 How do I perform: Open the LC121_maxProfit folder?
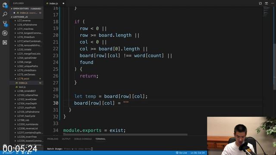[x=26, y=108]
